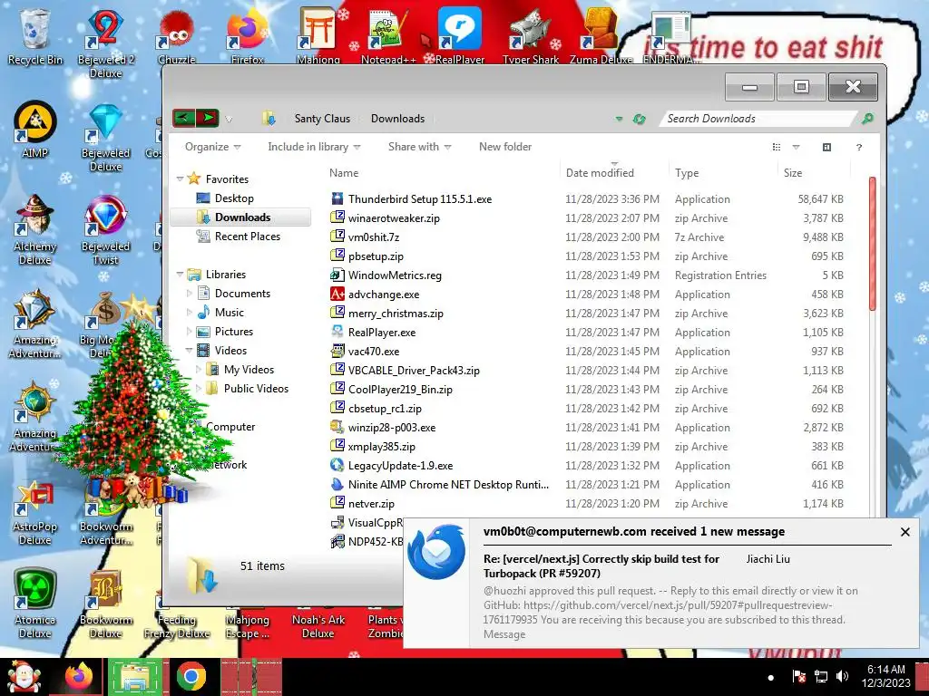Image resolution: width=929 pixels, height=696 pixels.
Task: Open the Organize menu
Action: coord(212,147)
